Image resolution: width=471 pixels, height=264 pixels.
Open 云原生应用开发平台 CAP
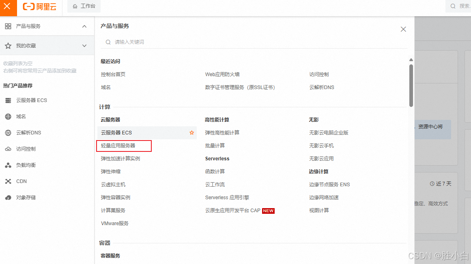click(233, 211)
